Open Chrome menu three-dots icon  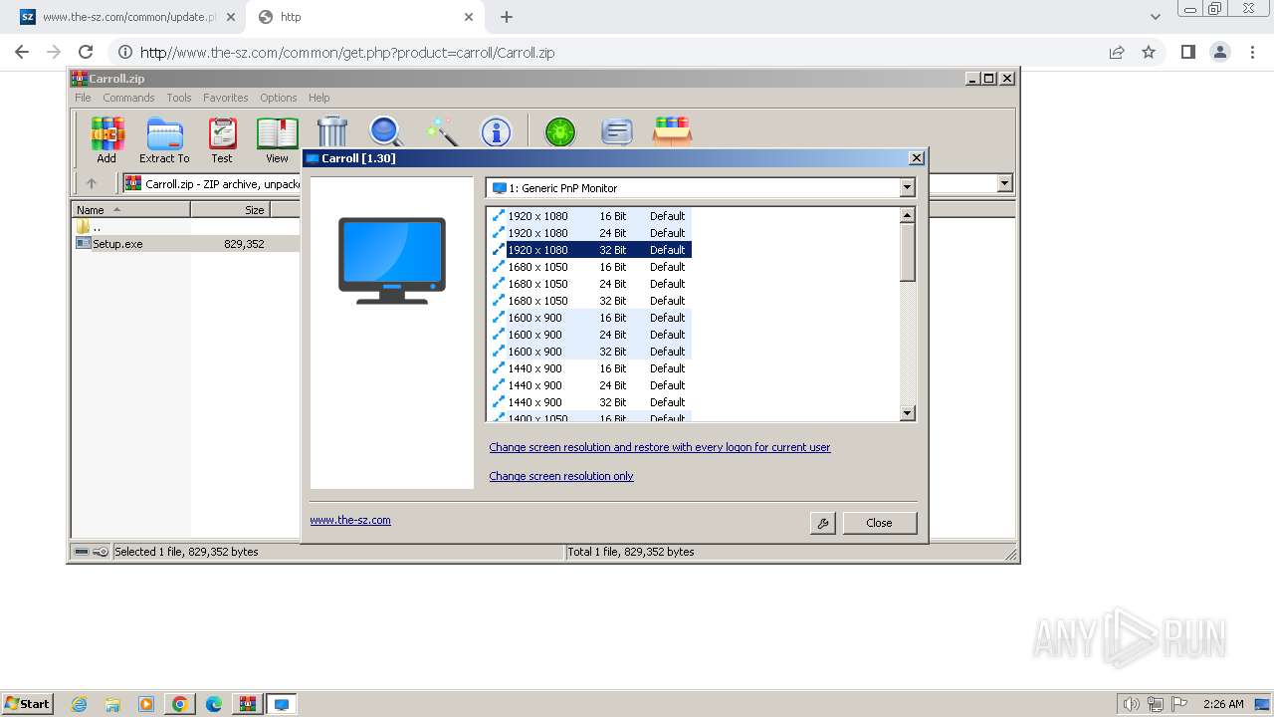(x=1252, y=52)
